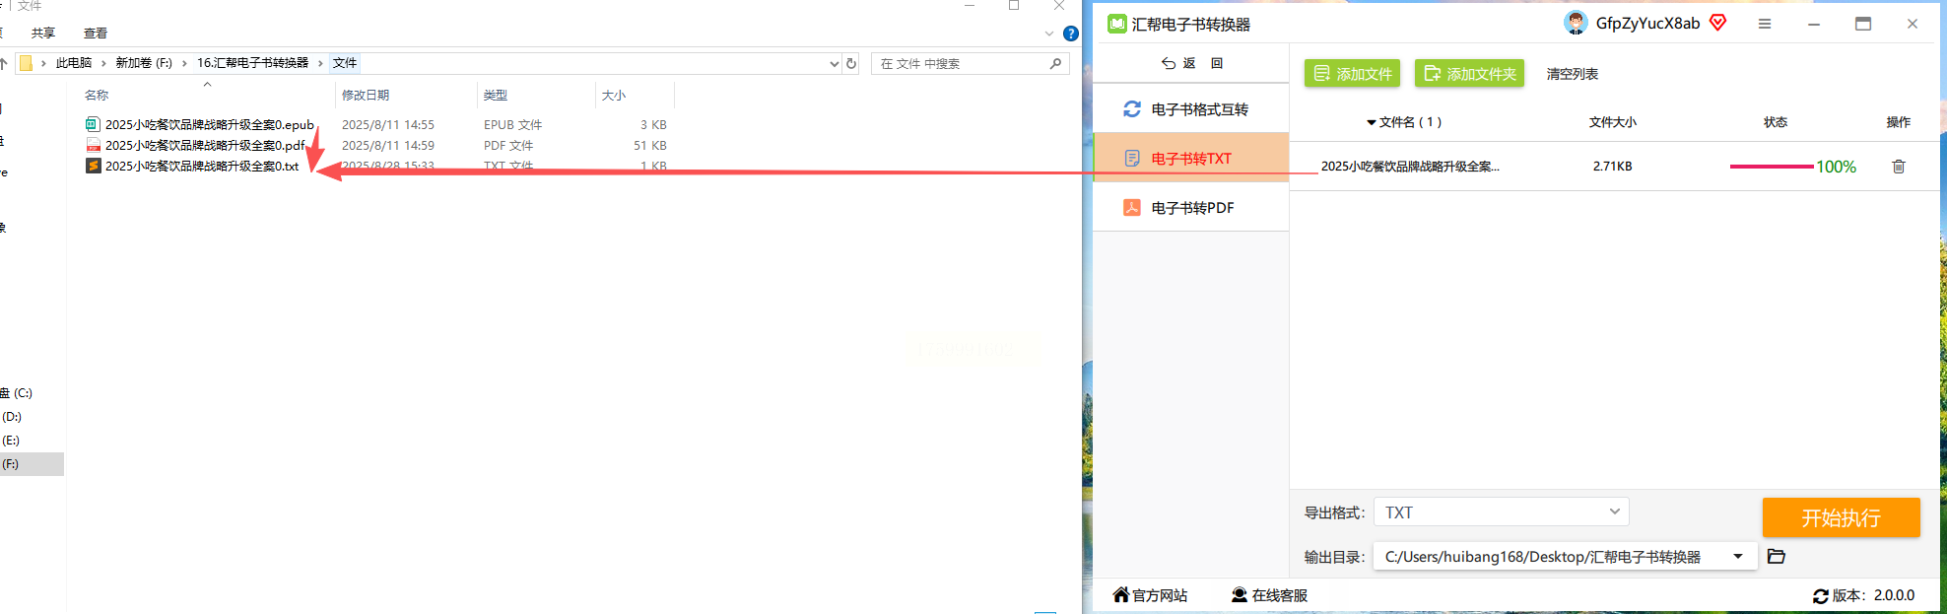Expand the Explorer address history dropdown
The image size is (1947, 614).
[835, 63]
